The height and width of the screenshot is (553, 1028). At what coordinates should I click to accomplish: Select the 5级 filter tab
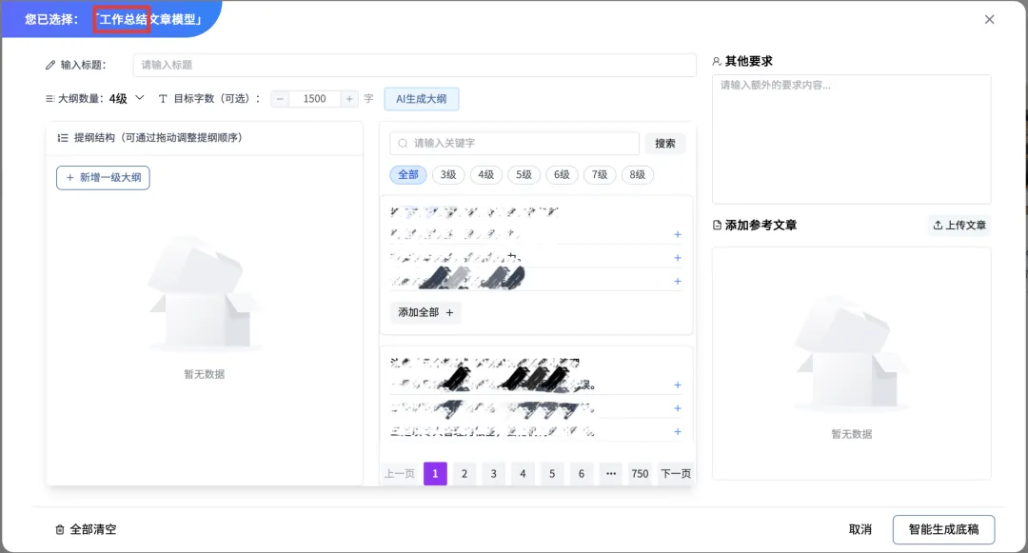[524, 175]
